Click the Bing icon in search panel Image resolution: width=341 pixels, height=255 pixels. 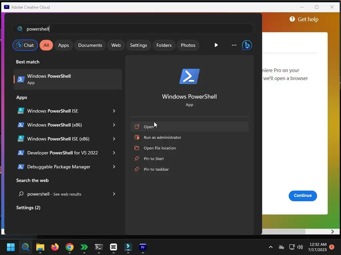pyautogui.click(x=247, y=45)
